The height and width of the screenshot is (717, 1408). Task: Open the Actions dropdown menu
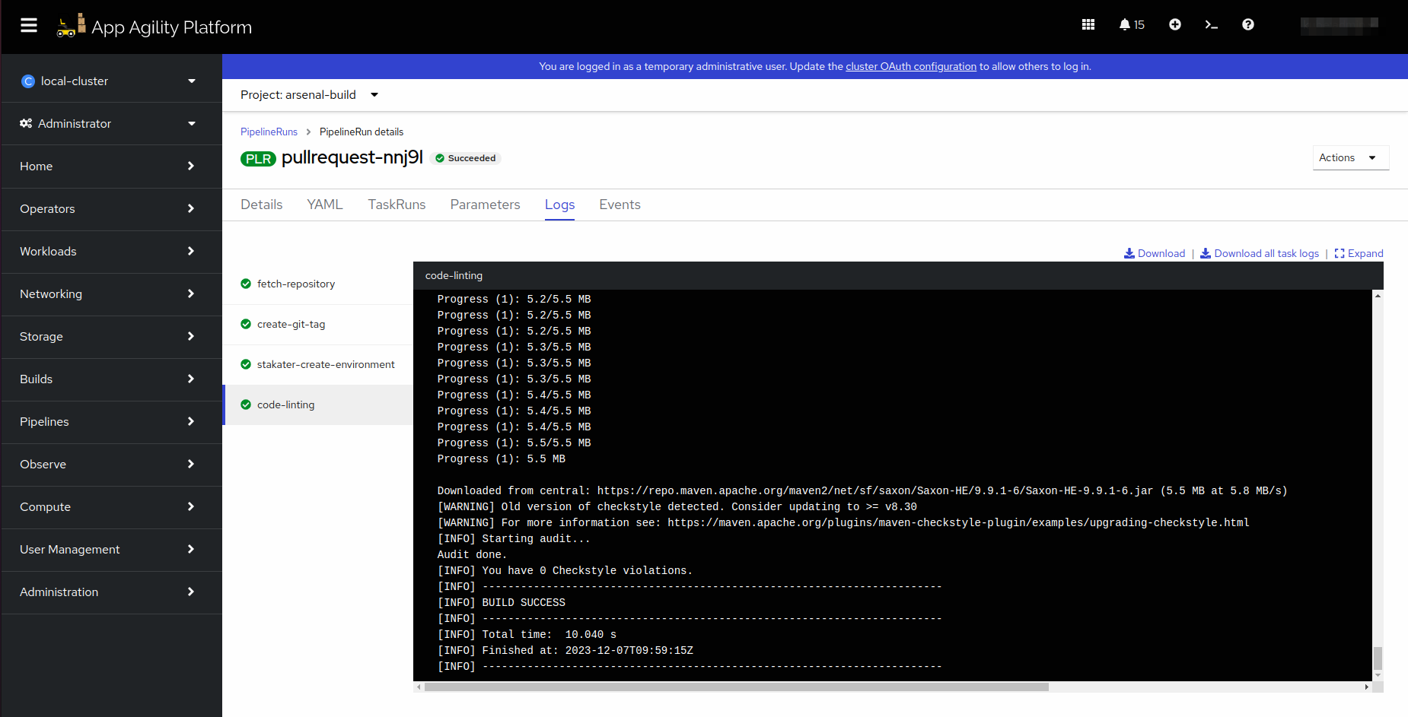pos(1349,158)
